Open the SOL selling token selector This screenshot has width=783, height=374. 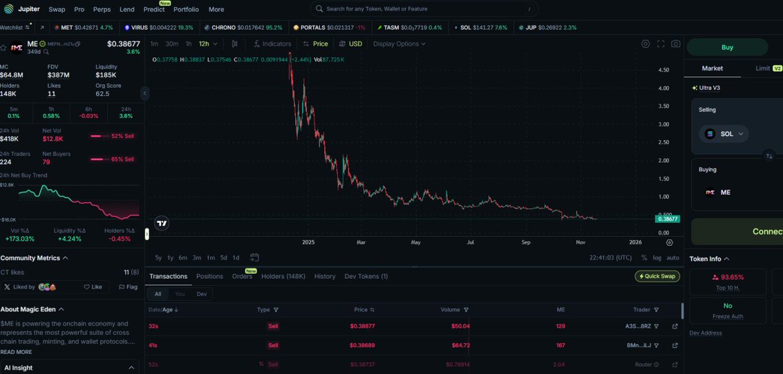click(x=724, y=134)
